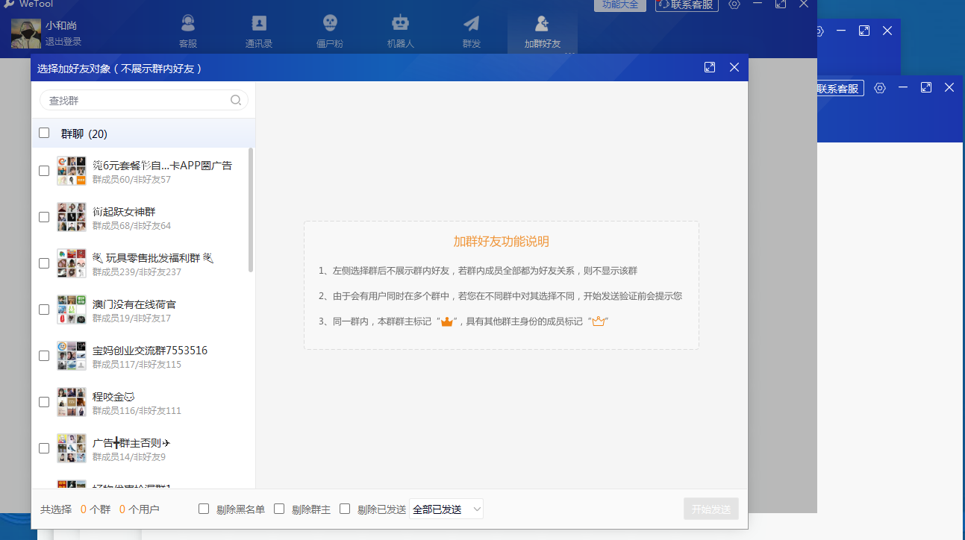
Task: Click inside the 查找群 search input
Action: 134,100
